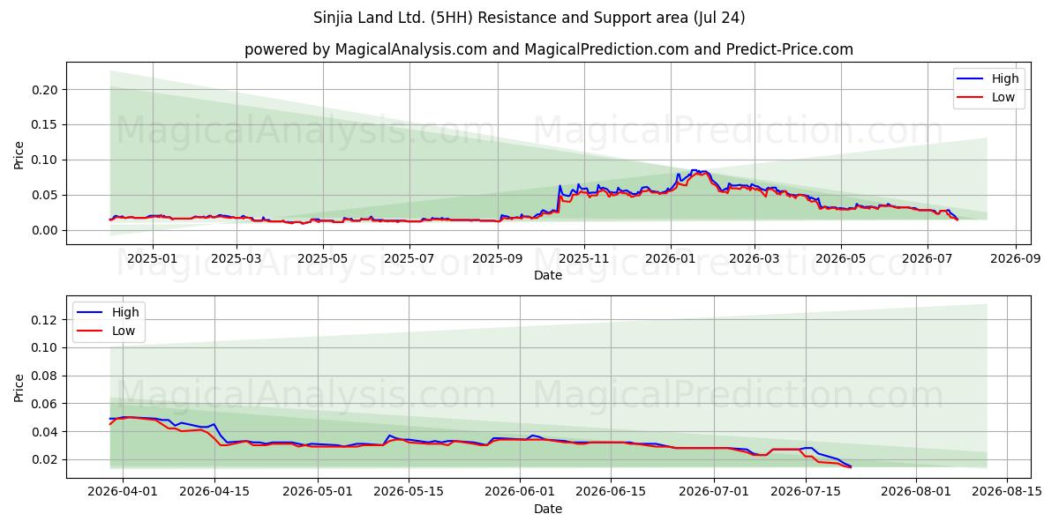
Task: Click the '2026-09' x-axis label on upper chart
Action: 1016,258
